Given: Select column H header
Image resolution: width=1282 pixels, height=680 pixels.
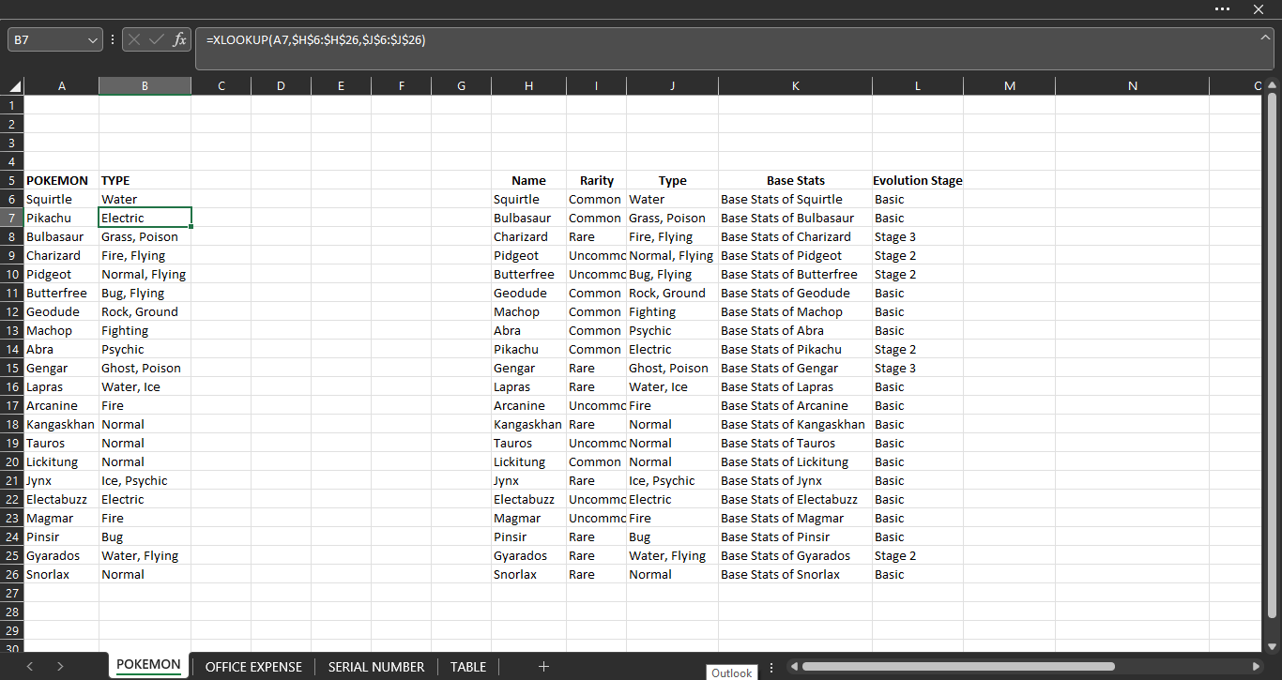Looking at the screenshot, I should [528, 86].
